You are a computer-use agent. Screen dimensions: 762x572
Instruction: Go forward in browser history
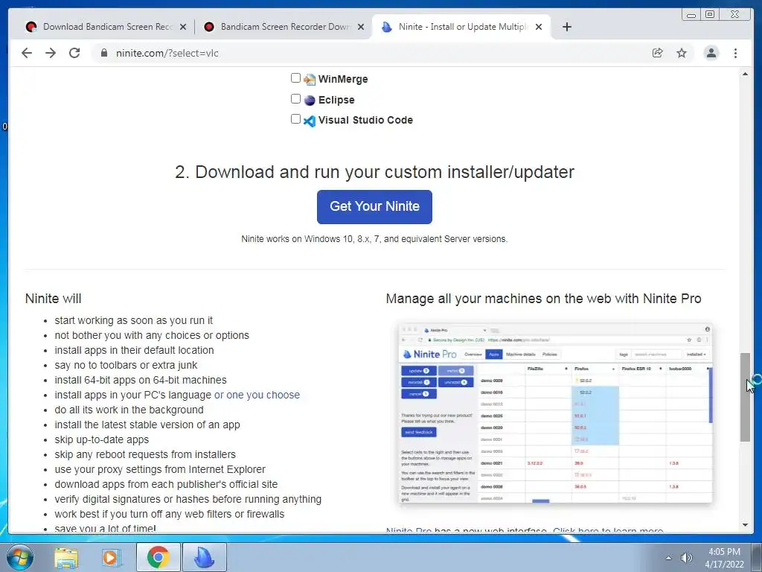51,53
